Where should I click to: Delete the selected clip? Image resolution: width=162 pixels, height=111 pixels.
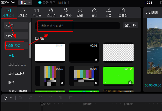click(71, 98)
